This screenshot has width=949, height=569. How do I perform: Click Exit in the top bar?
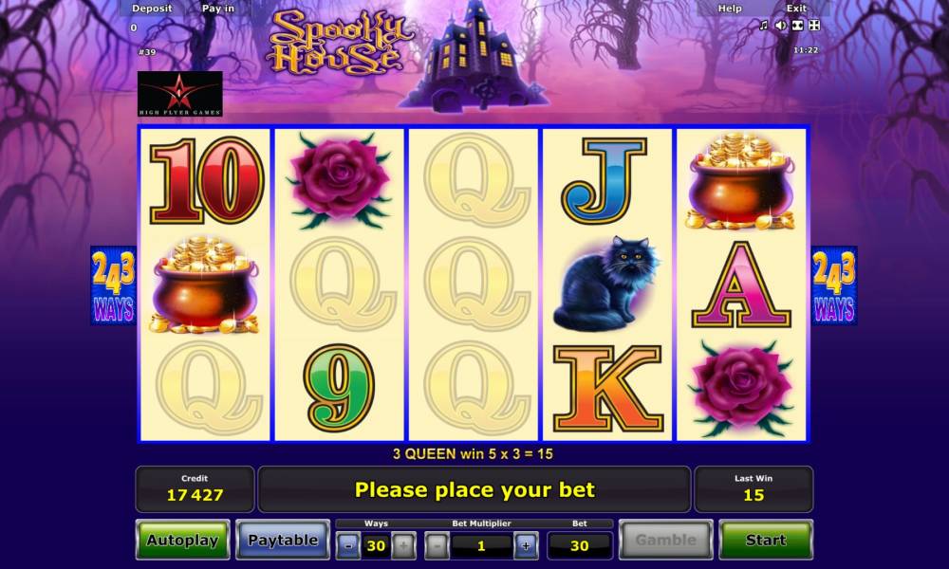coord(796,9)
